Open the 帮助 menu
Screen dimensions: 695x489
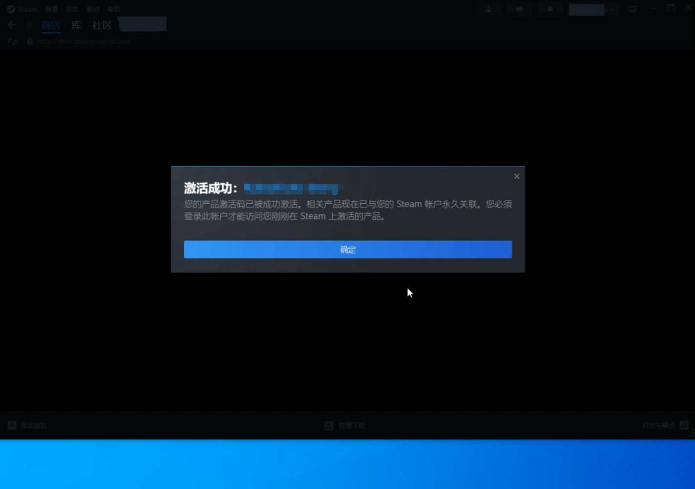114,9
